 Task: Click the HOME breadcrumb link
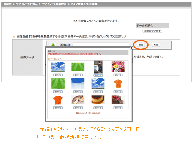click(8, 4)
